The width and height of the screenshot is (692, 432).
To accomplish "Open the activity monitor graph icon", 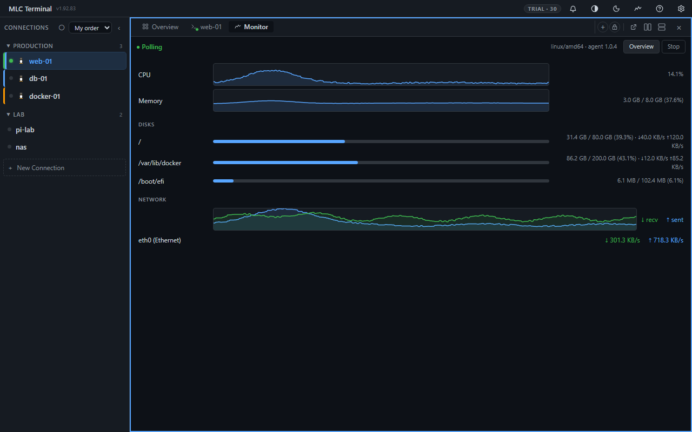I will [638, 9].
